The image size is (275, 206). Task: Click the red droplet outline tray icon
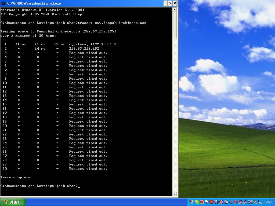[231, 202]
